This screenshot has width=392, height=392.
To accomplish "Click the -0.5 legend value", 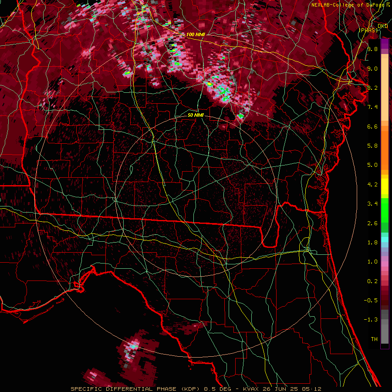I will point(371,301).
